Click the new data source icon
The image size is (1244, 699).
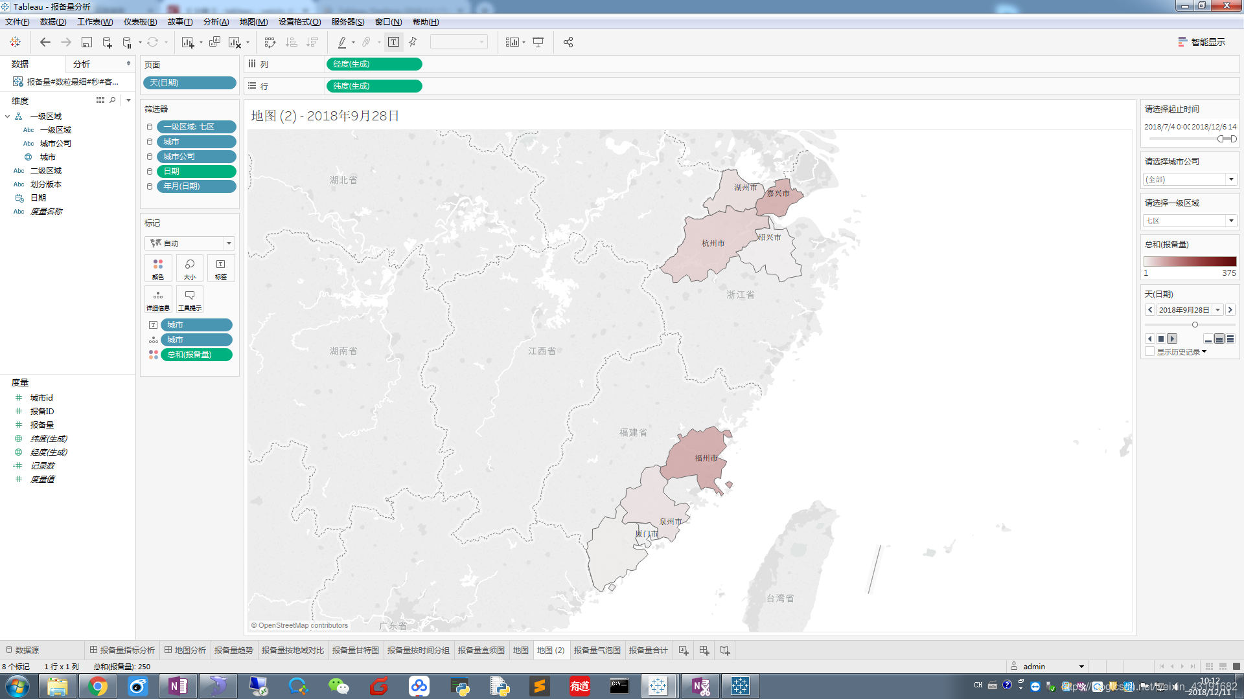pos(107,42)
